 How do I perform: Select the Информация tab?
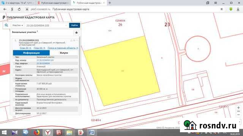[x=31, y=53]
